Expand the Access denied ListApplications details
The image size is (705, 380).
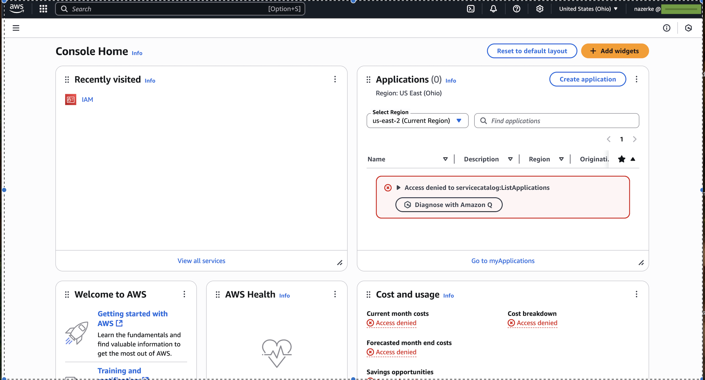click(x=399, y=188)
